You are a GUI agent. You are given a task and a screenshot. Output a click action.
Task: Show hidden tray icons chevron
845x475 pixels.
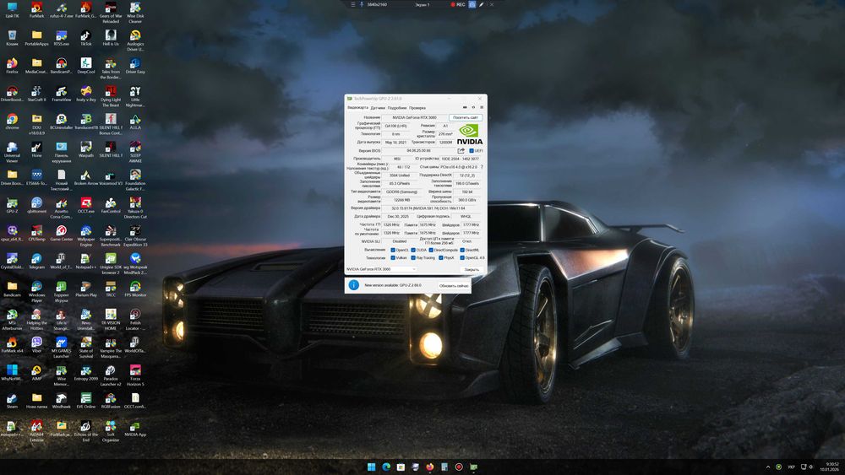[768, 467]
